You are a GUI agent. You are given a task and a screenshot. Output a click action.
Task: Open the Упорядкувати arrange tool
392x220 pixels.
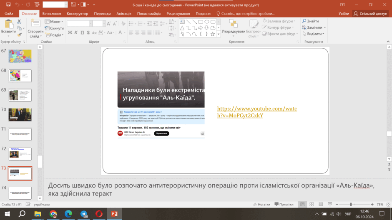coord(233,28)
